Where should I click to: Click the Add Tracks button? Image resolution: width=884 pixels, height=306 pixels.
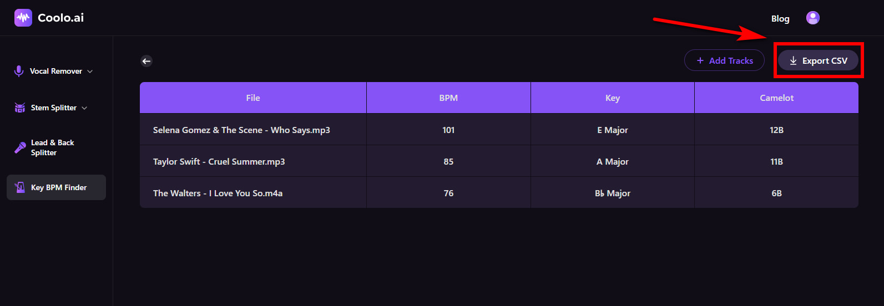coord(724,60)
